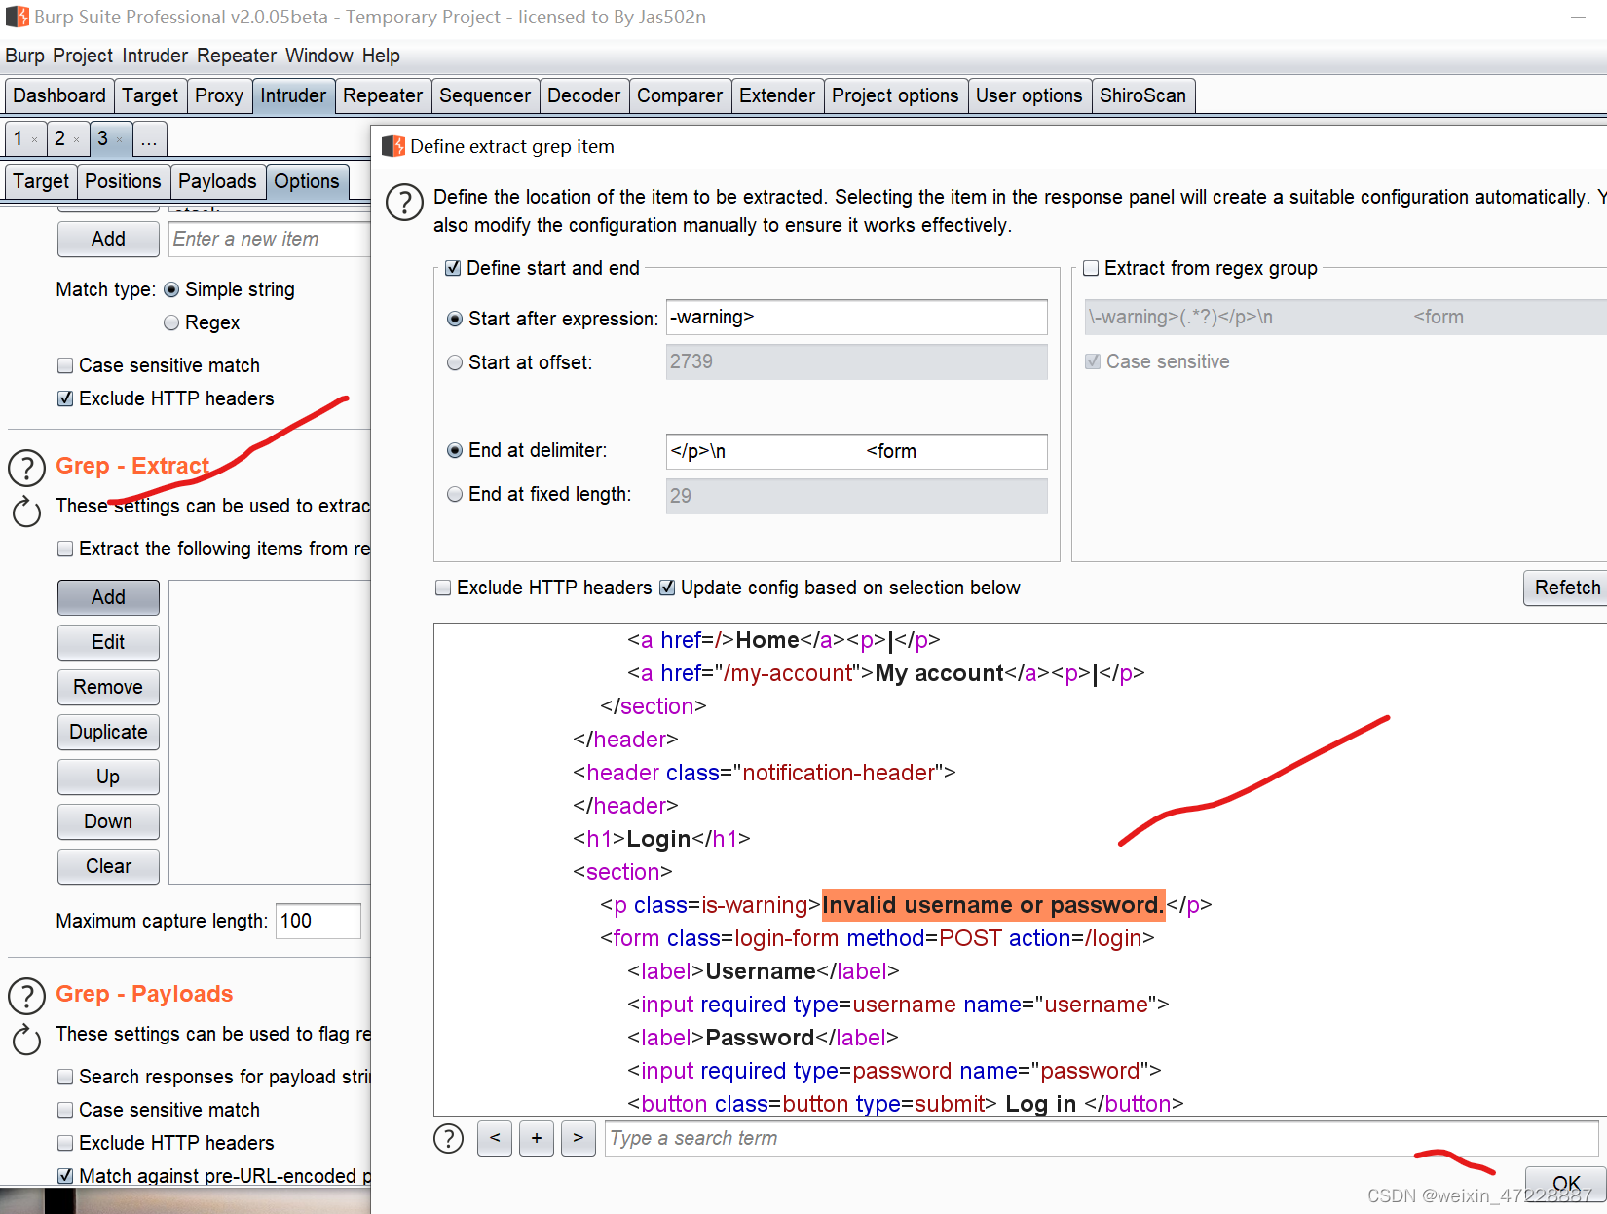Image resolution: width=1607 pixels, height=1214 pixels.
Task: Click the Maximum capture length field
Action: 318,921
